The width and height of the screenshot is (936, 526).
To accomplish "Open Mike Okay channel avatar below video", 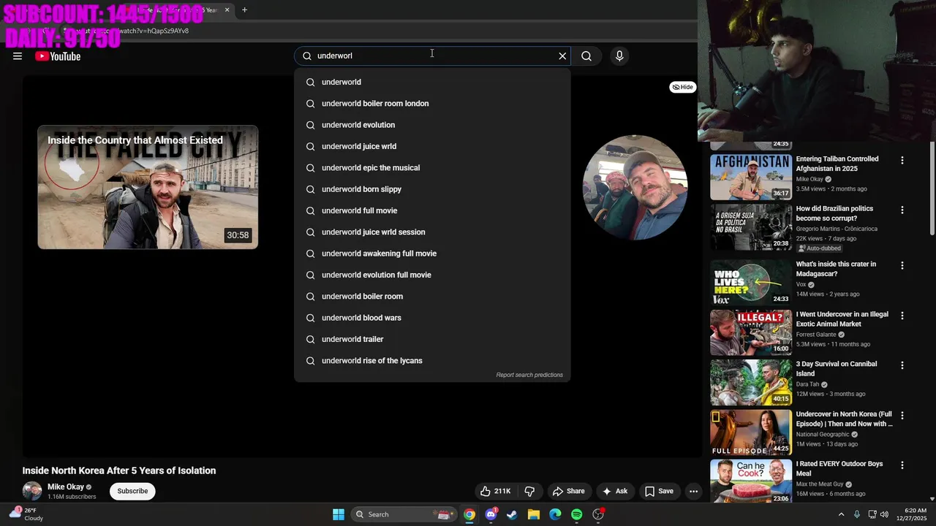I will 32,491.
